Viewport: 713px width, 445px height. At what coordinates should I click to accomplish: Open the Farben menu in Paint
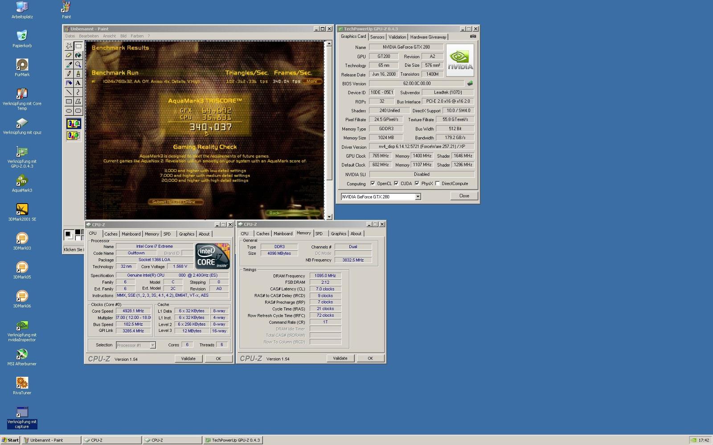point(137,36)
